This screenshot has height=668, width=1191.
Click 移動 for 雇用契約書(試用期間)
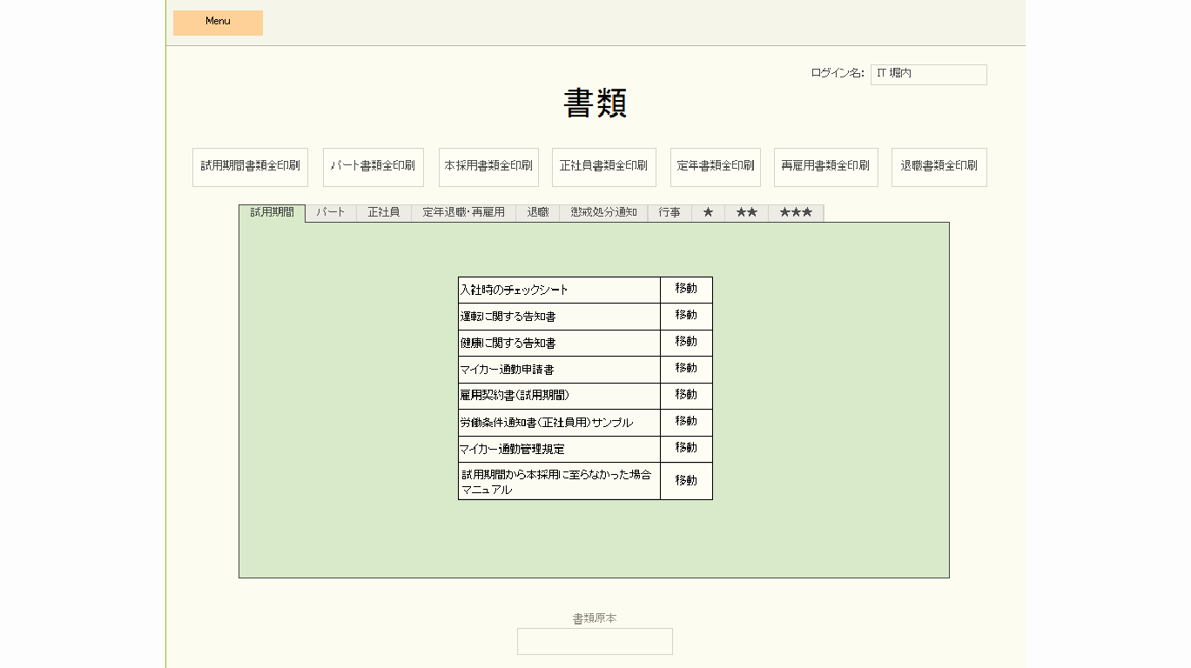pyautogui.click(x=686, y=396)
